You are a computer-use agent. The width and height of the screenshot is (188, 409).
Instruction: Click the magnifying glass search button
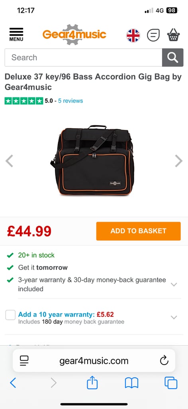pyautogui.click(x=172, y=58)
